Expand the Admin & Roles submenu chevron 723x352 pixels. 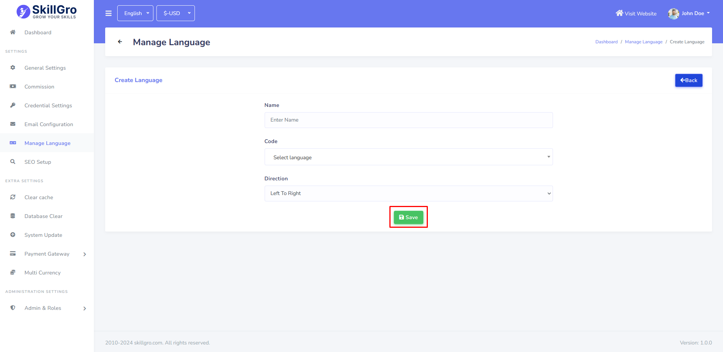pyautogui.click(x=85, y=308)
